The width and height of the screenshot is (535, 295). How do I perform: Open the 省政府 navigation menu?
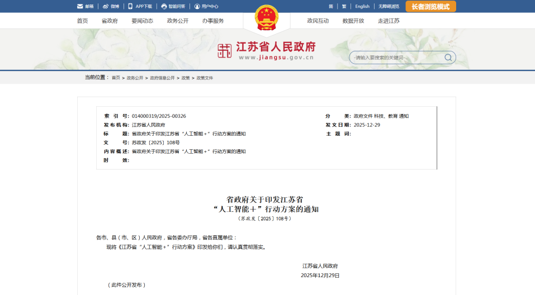110,21
